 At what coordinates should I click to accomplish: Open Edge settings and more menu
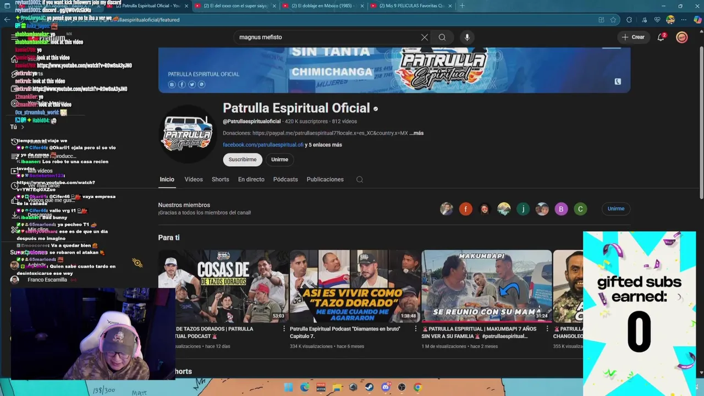coord(684,20)
